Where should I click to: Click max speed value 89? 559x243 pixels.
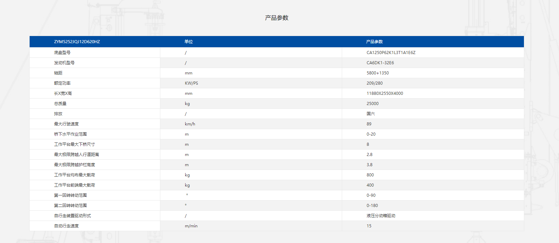pos(369,124)
